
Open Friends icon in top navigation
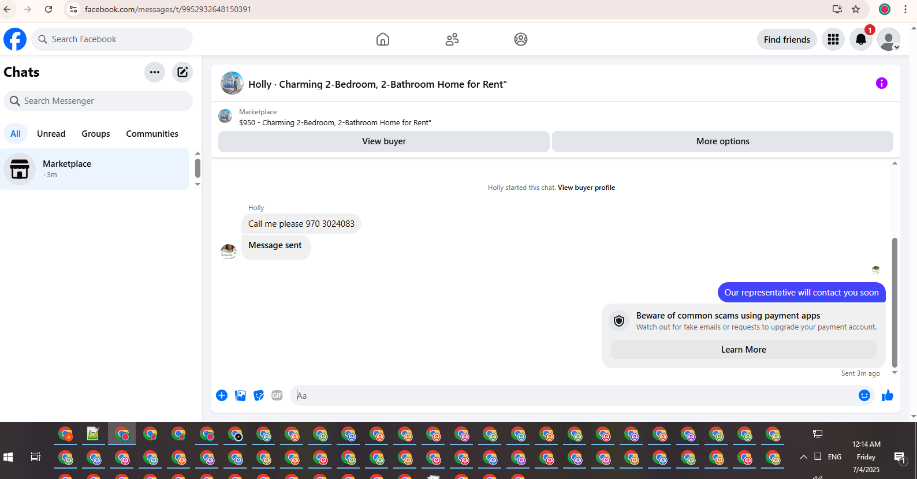point(452,39)
